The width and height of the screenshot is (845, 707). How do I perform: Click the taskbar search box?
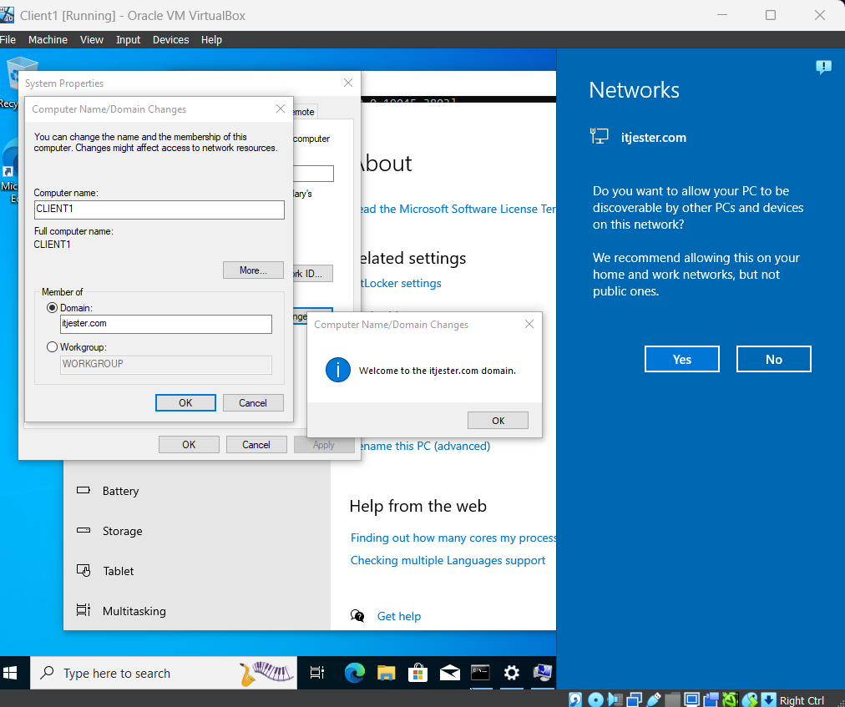coord(164,673)
